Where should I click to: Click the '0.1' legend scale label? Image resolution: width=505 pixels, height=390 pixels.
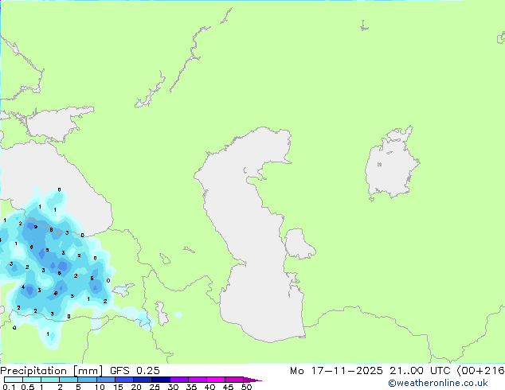[x=9, y=387]
